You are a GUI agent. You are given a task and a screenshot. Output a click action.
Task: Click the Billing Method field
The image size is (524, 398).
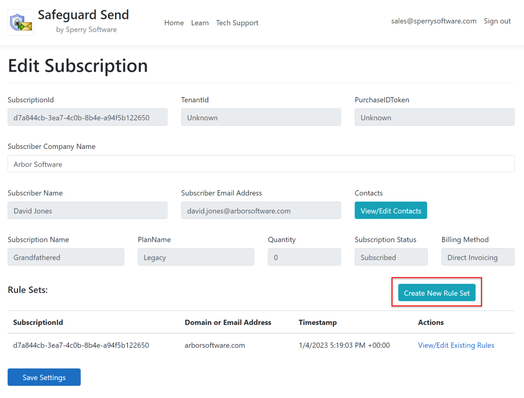point(478,257)
